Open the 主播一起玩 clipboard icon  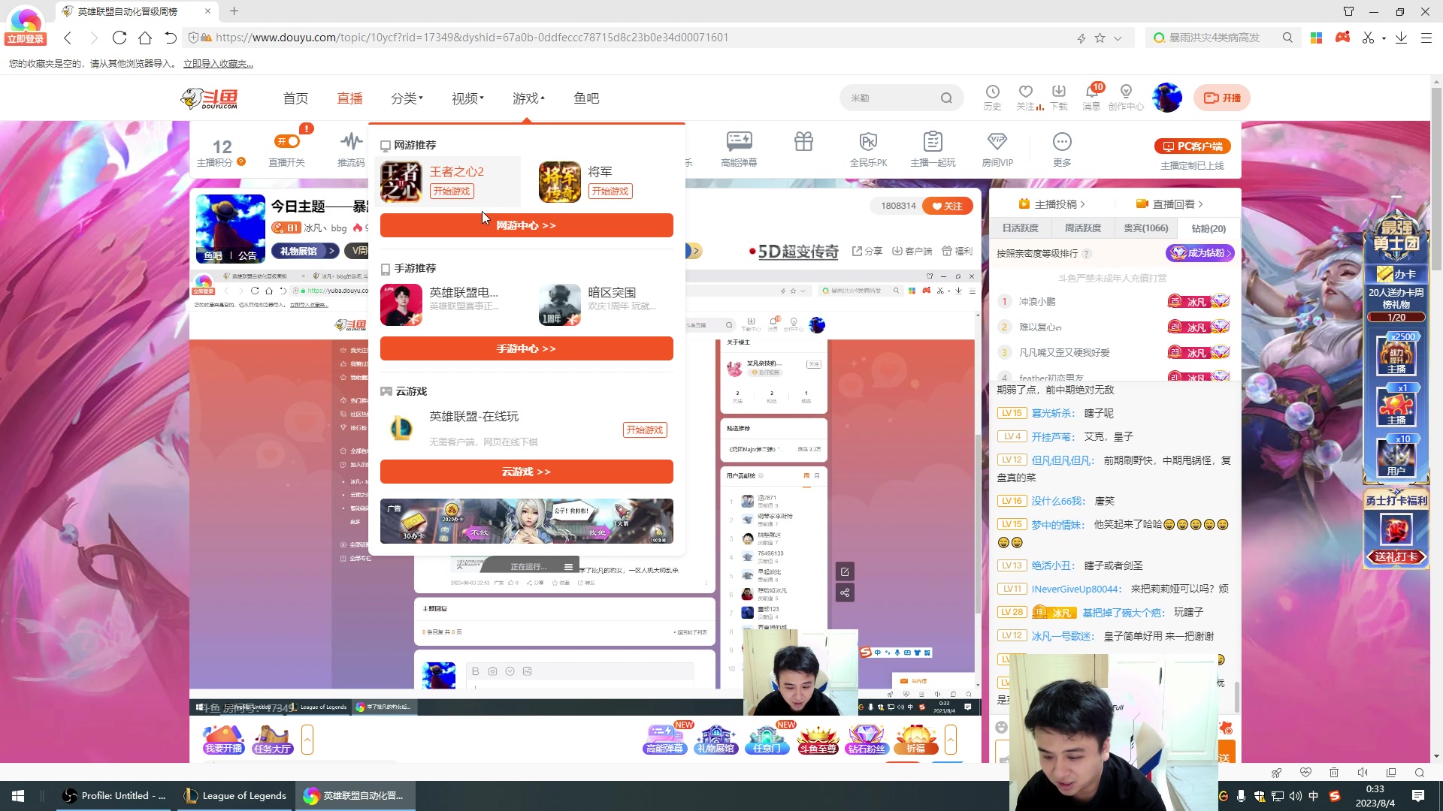click(933, 148)
